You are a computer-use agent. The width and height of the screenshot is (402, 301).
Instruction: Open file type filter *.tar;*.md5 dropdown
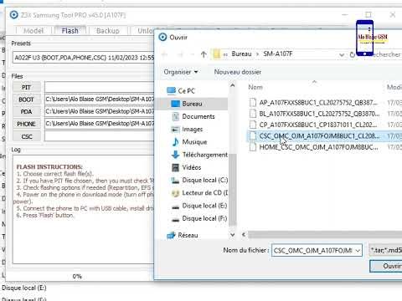(x=385, y=250)
